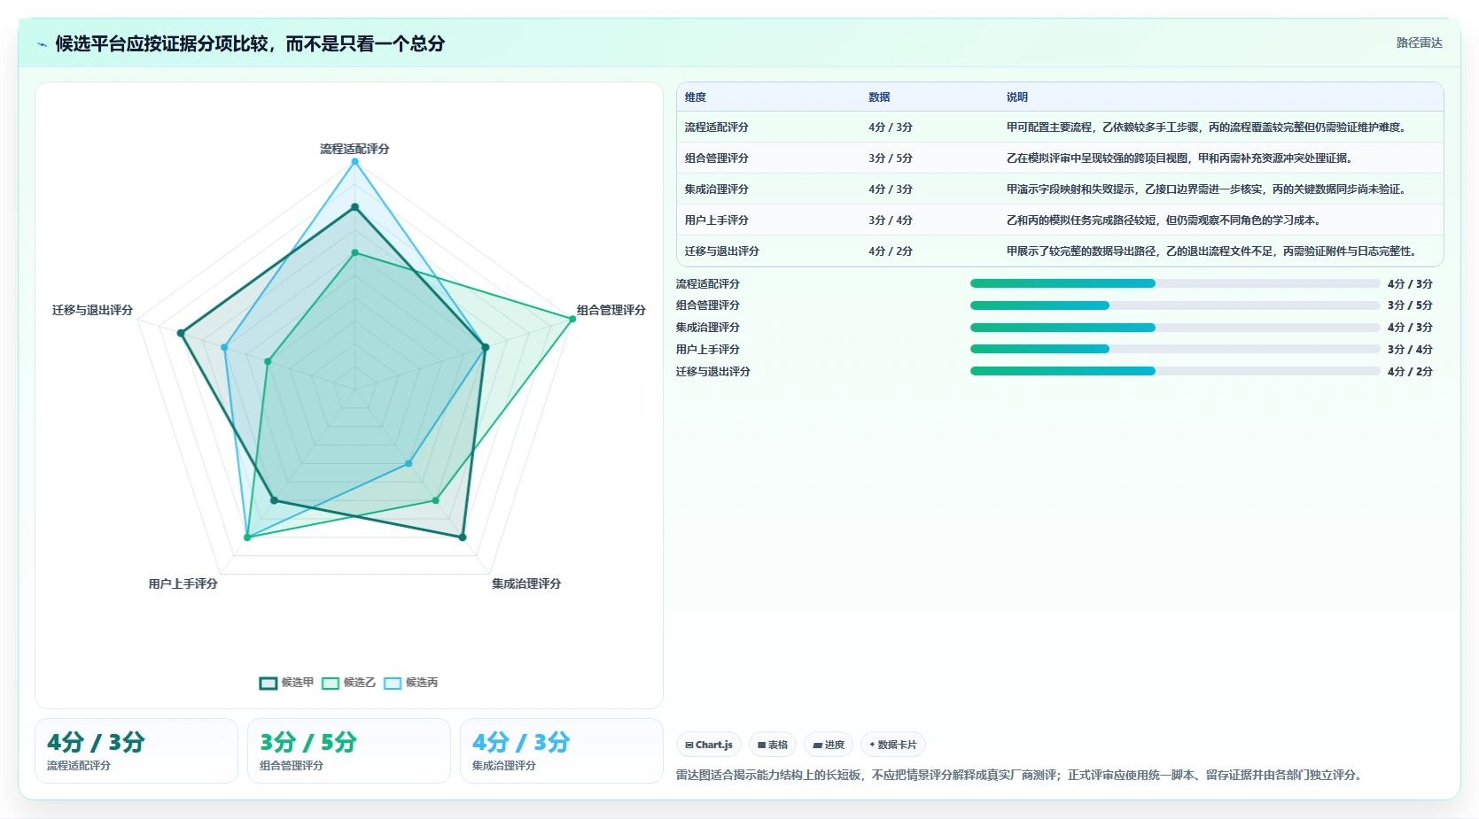Click the Chart.js chip
The height and width of the screenshot is (819, 1479).
pos(709,745)
